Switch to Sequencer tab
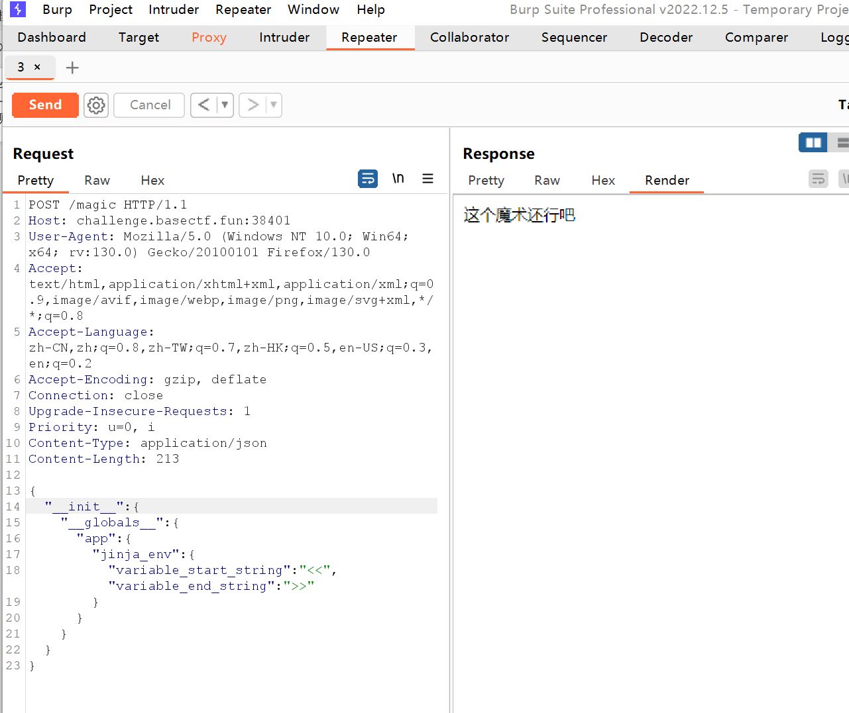Viewport: 849px width, 713px height. coord(574,37)
